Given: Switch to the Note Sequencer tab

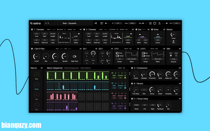Looking at the screenshot, I should (x=71, y=68).
